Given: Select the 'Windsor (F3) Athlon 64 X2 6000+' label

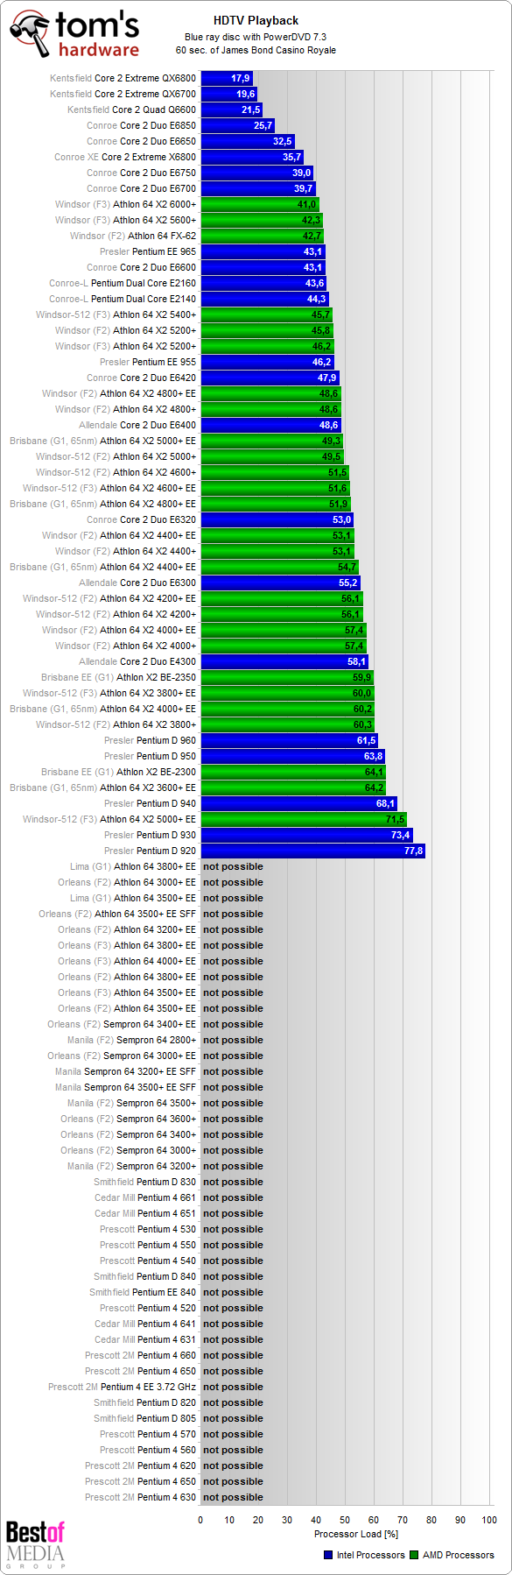Looking at the screenshot, I should click(126, 204).
